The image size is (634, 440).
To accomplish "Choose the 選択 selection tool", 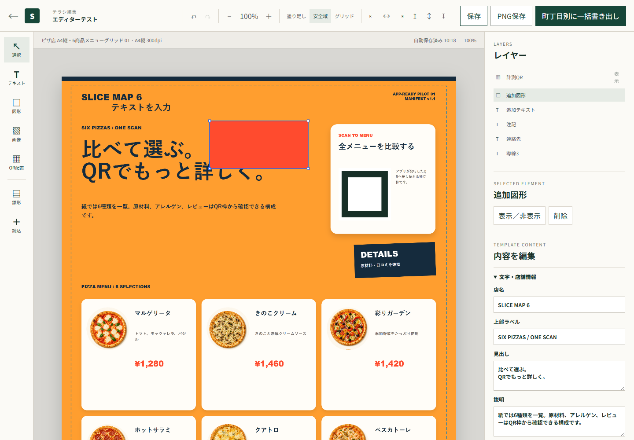I will click(17, 50).
